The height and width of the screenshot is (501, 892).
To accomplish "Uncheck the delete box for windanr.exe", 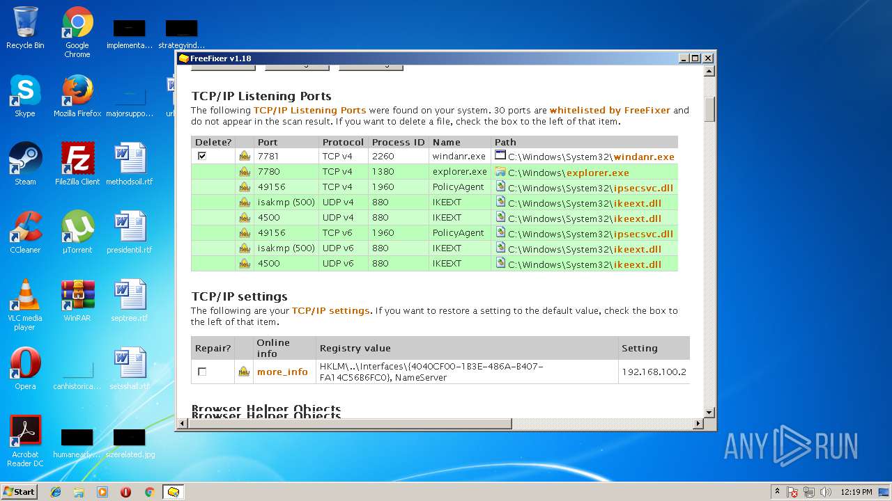I will coord(202,156).
